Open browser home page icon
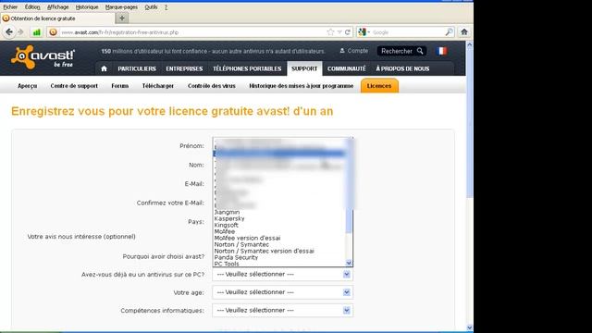This screenshot has width=592, height=333. click(x=464, y=32)
